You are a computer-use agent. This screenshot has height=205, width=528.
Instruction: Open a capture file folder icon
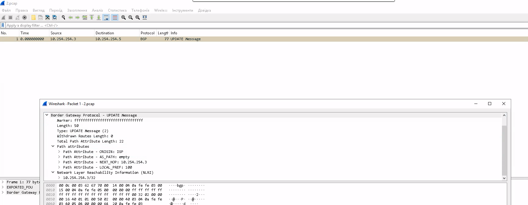33,17
